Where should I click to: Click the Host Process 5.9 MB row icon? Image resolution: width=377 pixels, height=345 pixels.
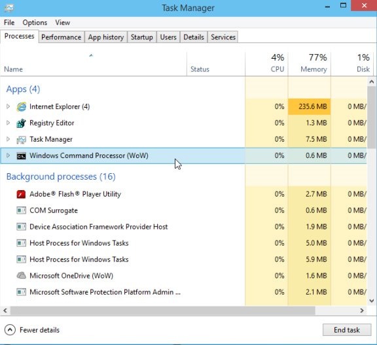point(21,259)
